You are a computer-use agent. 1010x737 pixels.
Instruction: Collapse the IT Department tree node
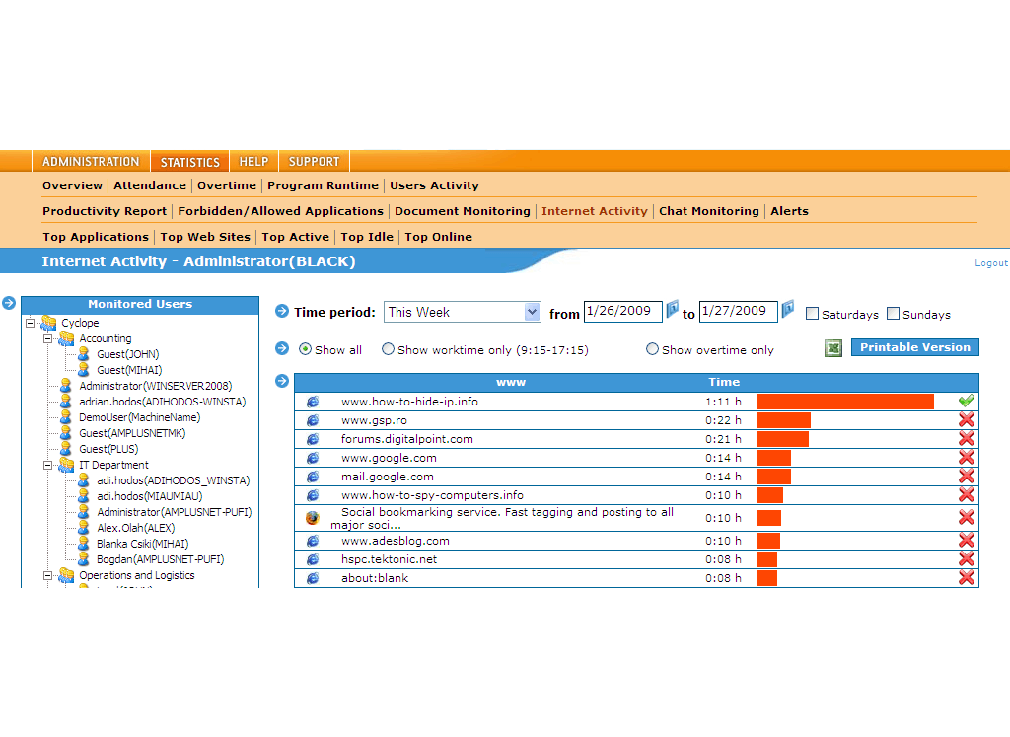coord(46,465)
